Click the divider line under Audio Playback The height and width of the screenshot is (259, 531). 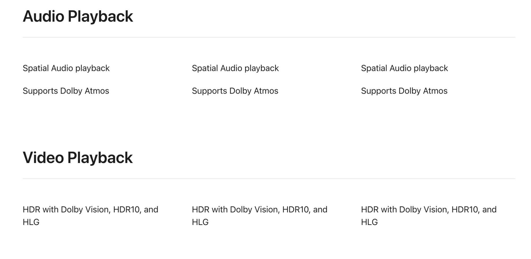269,37
